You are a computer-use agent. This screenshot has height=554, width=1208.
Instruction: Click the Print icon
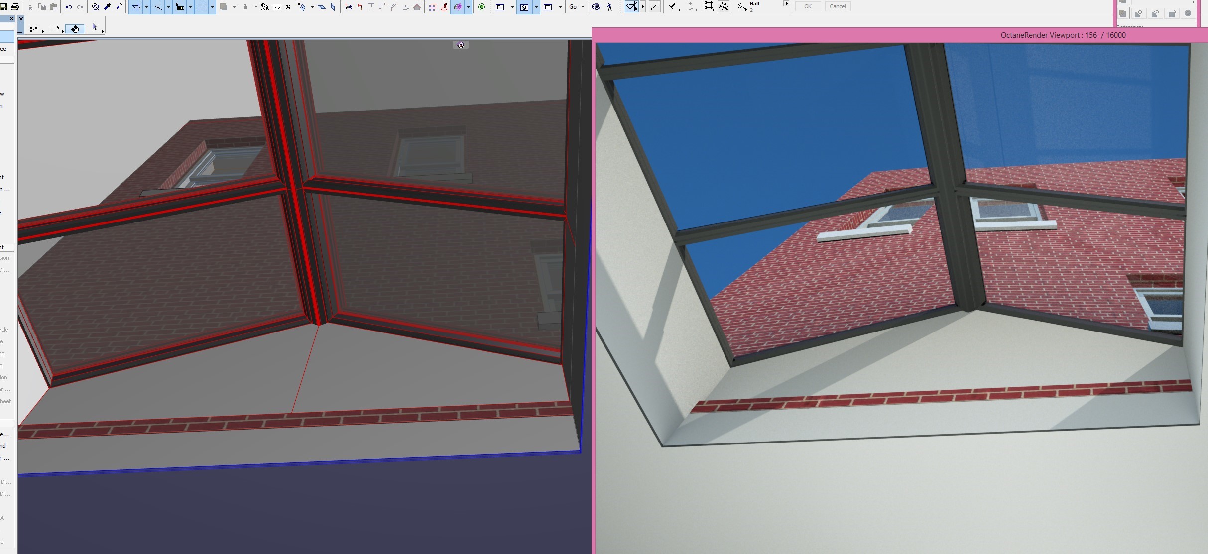pos(15,7)
